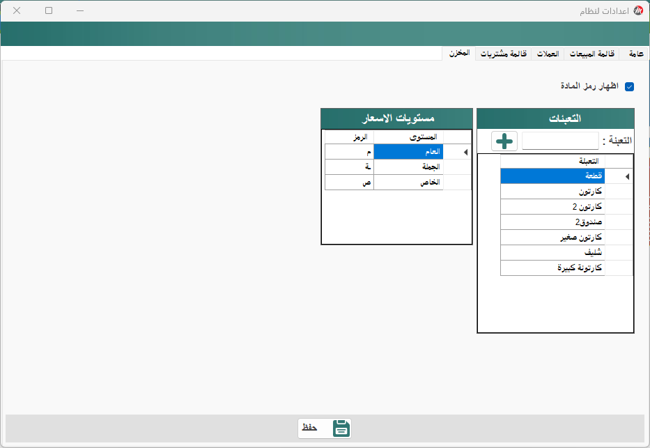Click the ص symbol cell
The width and height of the screenshot is (650, 448).
tap(349, 183)
